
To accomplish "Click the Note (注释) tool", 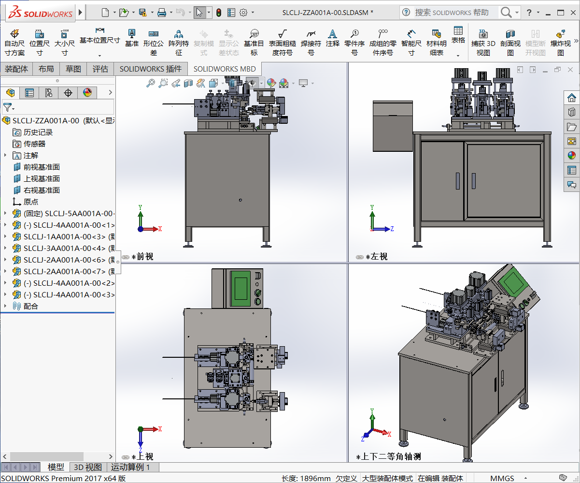I will (332, 38).
